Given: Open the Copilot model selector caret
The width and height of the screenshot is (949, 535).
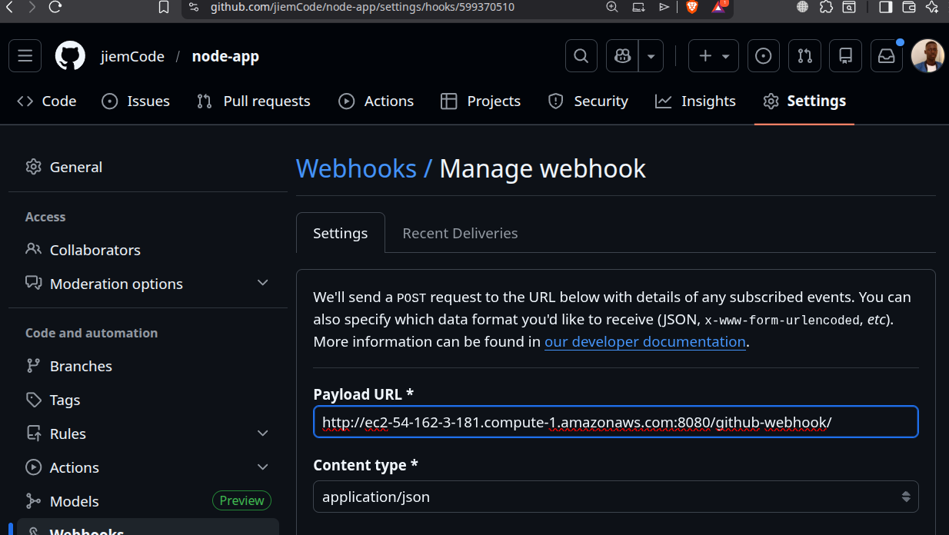Looking at the screenshot, I should [651, 55].
